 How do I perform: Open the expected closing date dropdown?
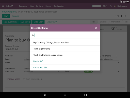pyautogui.click(x=116, y=56)
